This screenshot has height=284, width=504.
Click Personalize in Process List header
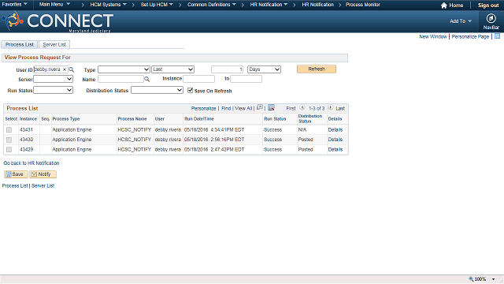coord(203,108)
